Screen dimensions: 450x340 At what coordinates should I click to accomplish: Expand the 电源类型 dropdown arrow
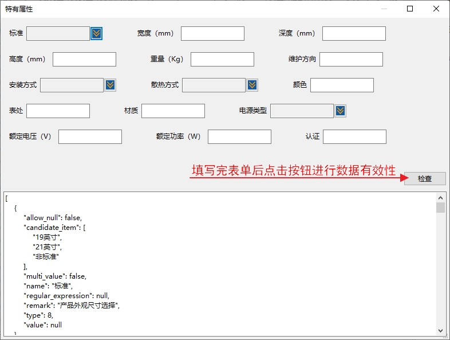pos(340,111)
